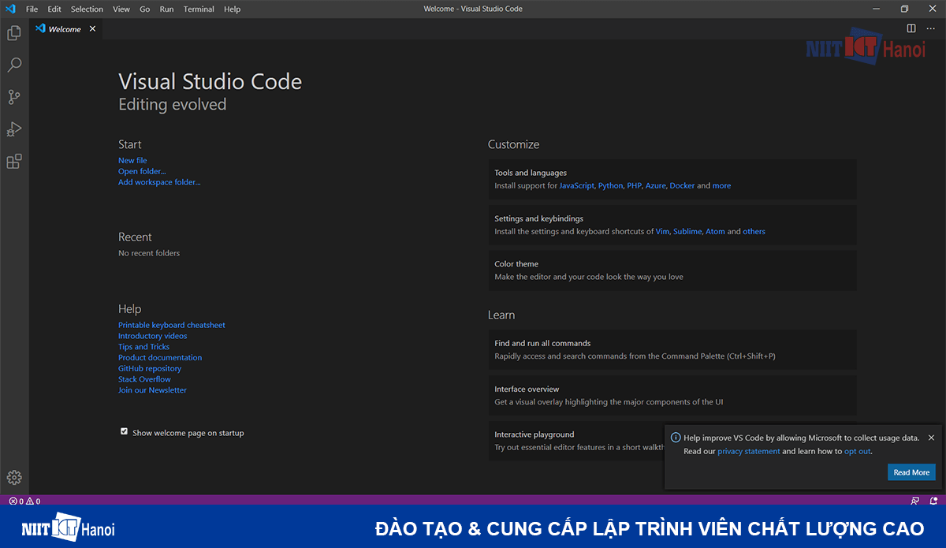Open the Run menu

pyautogui.click(x=166, y=9)
